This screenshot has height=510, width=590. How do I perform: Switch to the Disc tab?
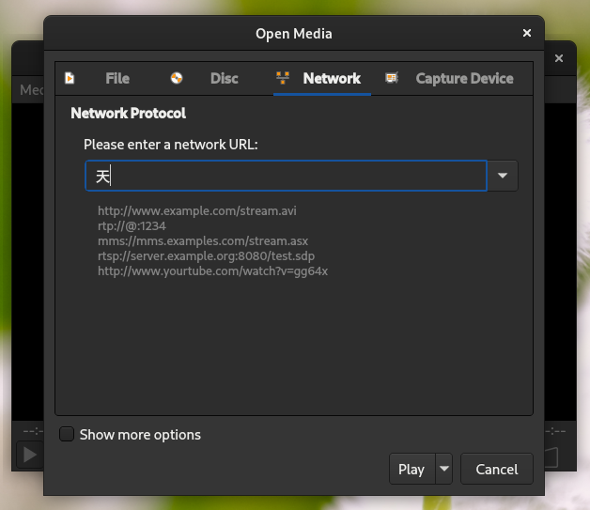pyautogui.click(x=206, y=79)
